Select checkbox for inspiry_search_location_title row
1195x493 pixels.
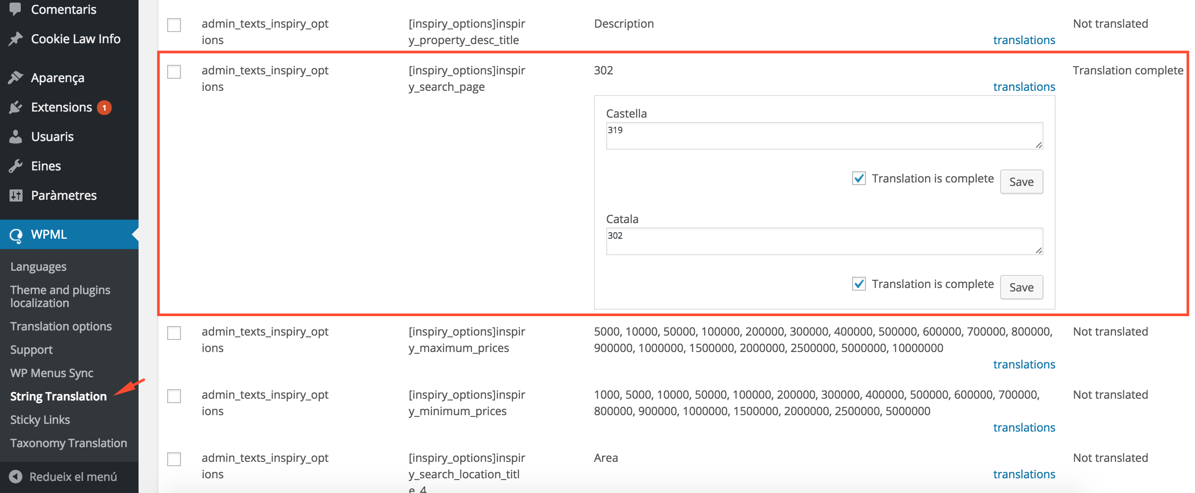pyautogui.click(x=174, y=459)
